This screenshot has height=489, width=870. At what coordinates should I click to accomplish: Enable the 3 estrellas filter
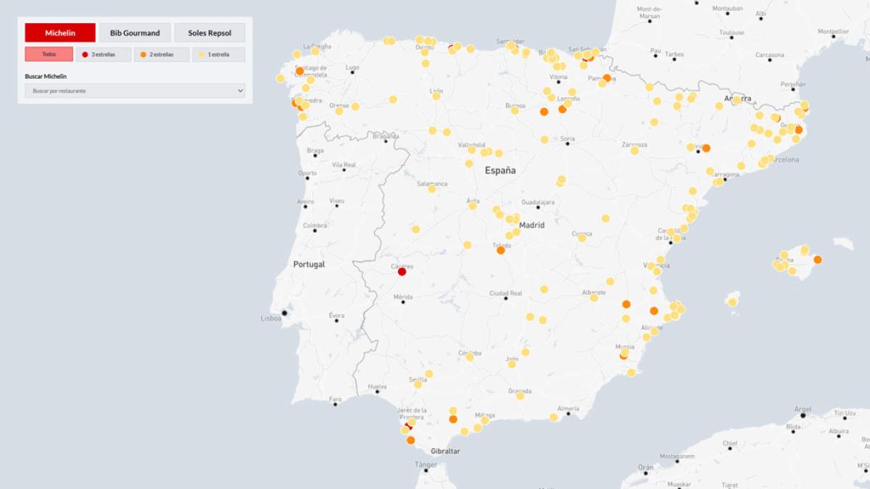tap(101, 54)
